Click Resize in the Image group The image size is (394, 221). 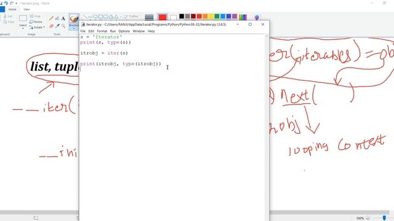tap(36, 22)
